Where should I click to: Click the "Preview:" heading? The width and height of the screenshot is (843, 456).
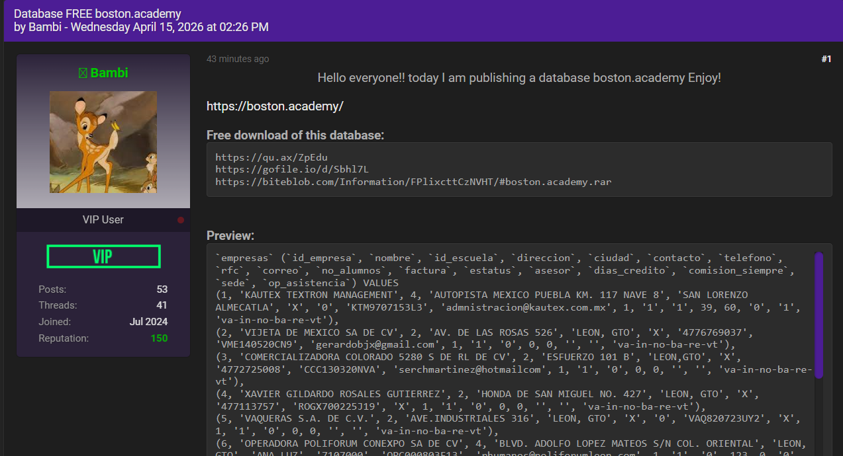[230, 236]
